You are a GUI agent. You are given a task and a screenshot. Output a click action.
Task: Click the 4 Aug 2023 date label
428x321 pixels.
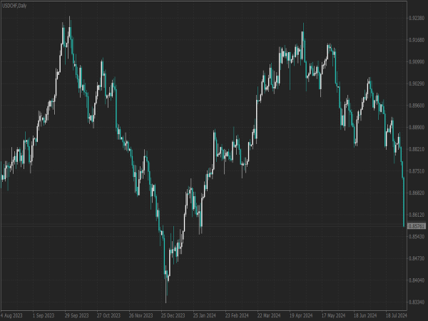11,315
